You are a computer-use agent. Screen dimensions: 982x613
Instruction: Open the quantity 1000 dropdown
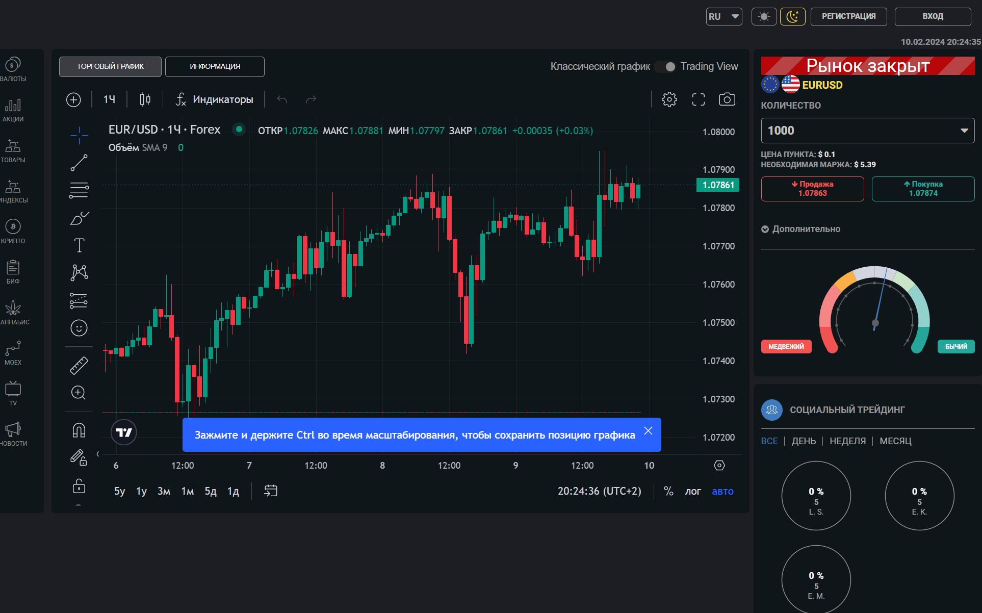point(868,131)
